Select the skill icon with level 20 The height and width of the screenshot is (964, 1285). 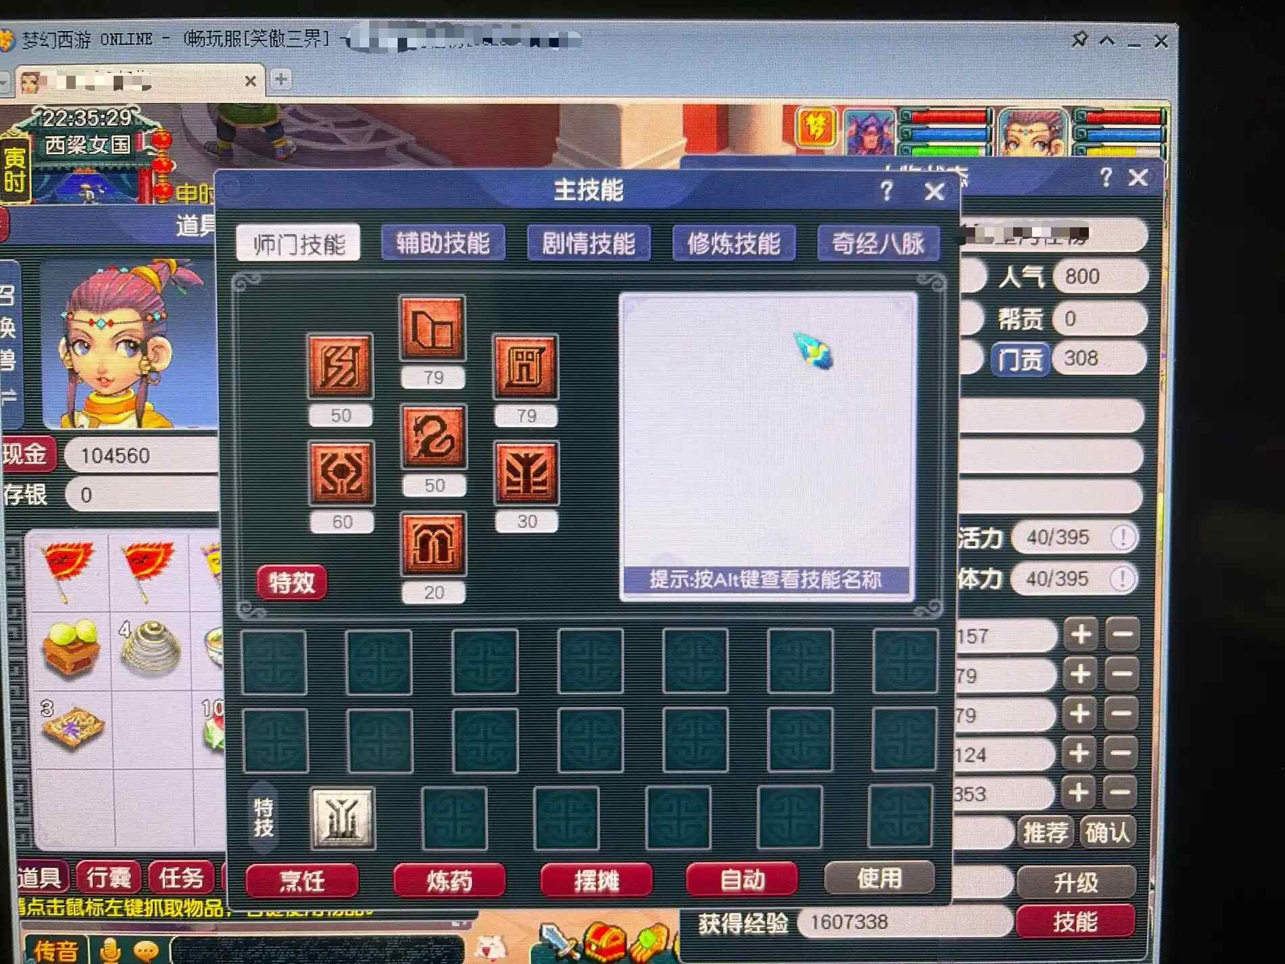[434, 545]
